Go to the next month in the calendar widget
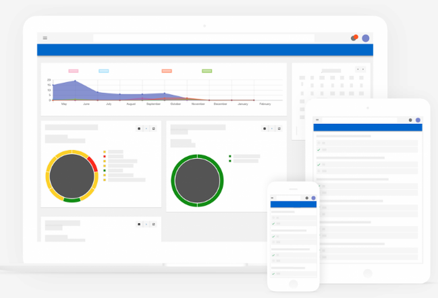Screen dimensions: 438x298 tap(363, 69)
